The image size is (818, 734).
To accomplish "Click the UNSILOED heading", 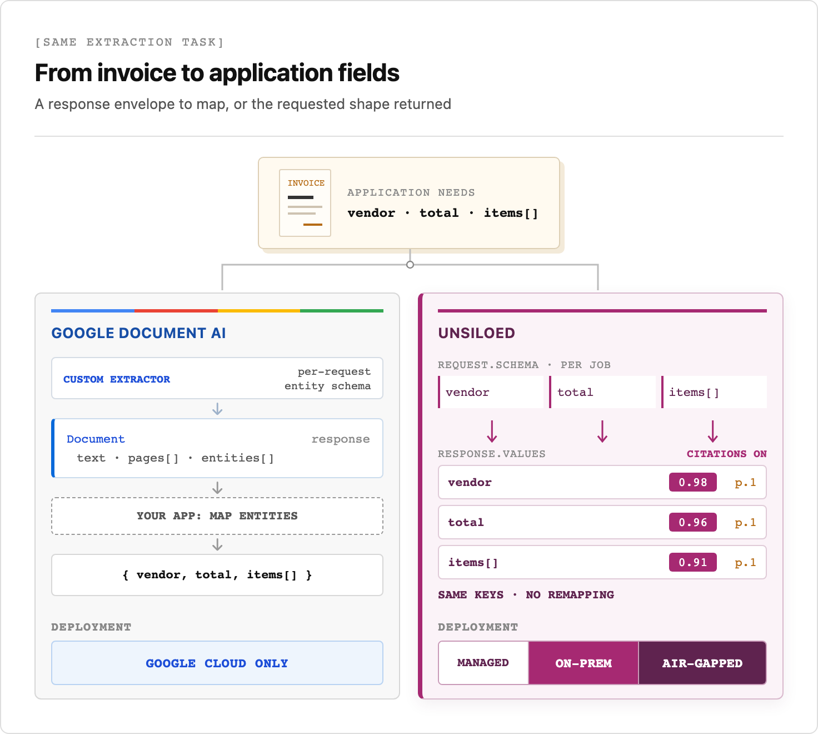I will point(477,333).
